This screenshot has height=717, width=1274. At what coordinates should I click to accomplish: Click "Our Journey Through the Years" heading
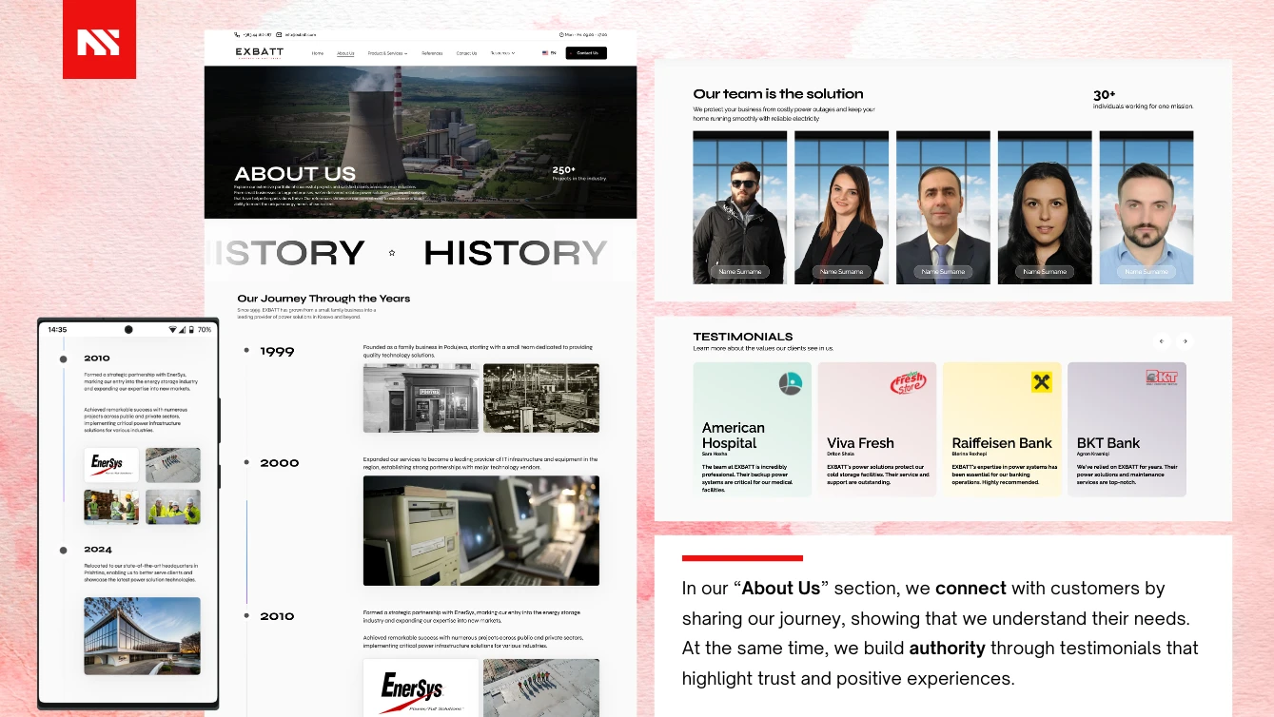(323, 299)
